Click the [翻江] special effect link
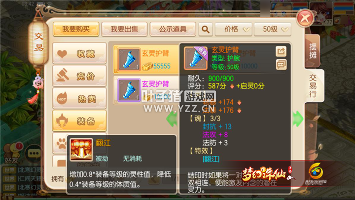355x200 pixels. pyautogui.click(x=211, y=159)
